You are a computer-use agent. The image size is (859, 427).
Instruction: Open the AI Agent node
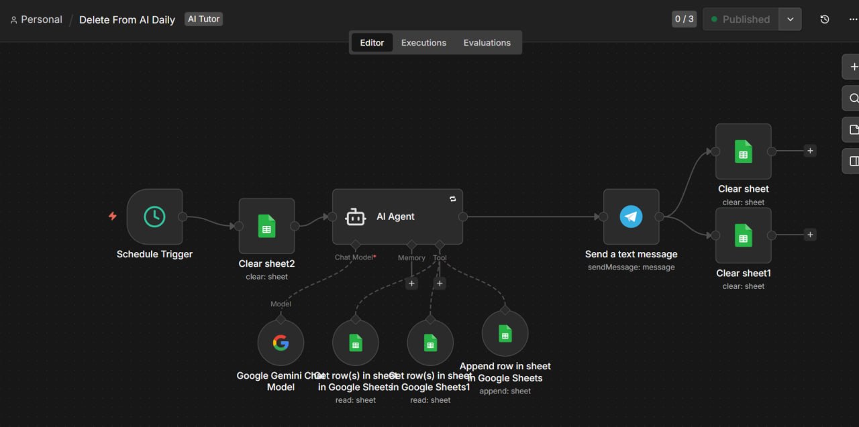pyautogui.click(x=397, y=217)
